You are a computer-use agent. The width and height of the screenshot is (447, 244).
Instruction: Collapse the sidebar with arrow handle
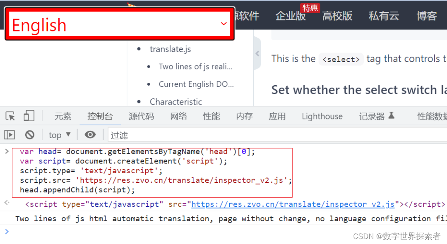click(257, 53)
